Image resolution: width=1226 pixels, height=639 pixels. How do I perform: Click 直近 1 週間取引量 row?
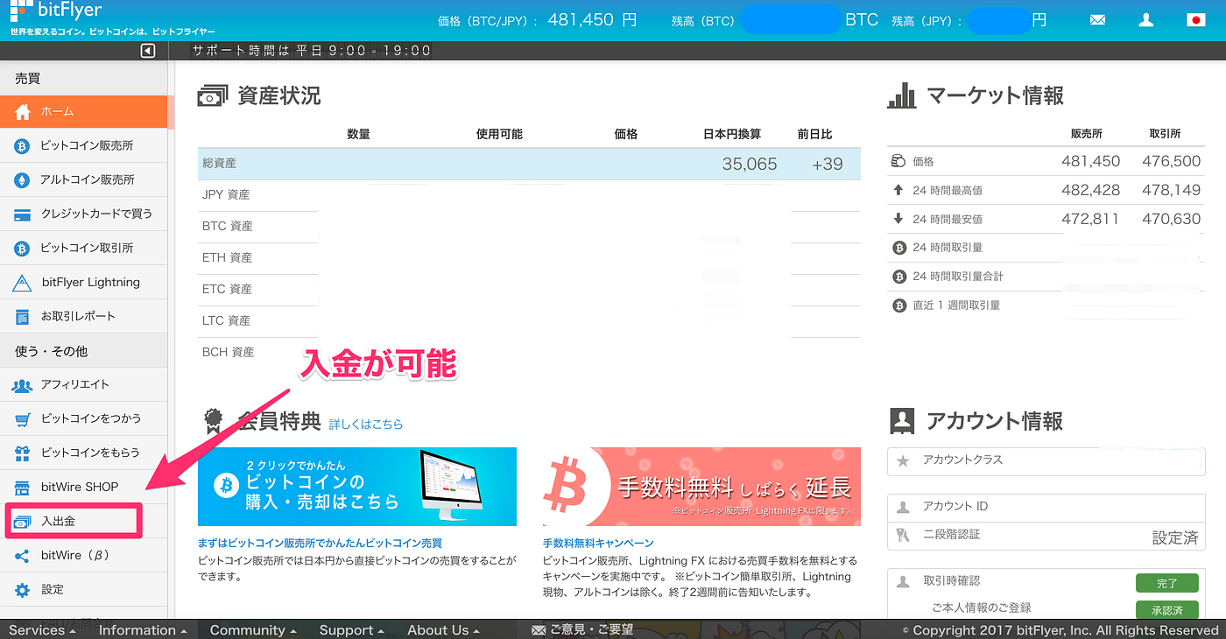click(x=1046, y=305)
